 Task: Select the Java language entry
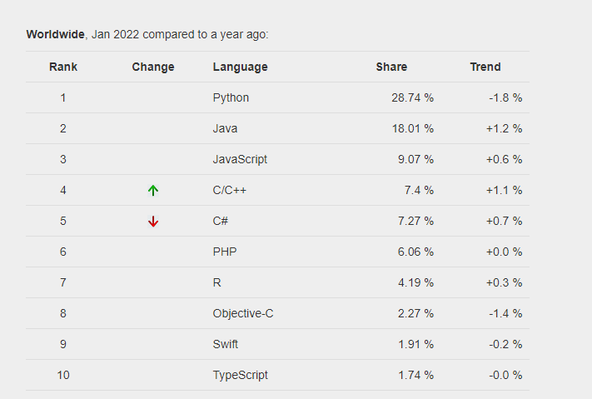click(x=225, y=128)
